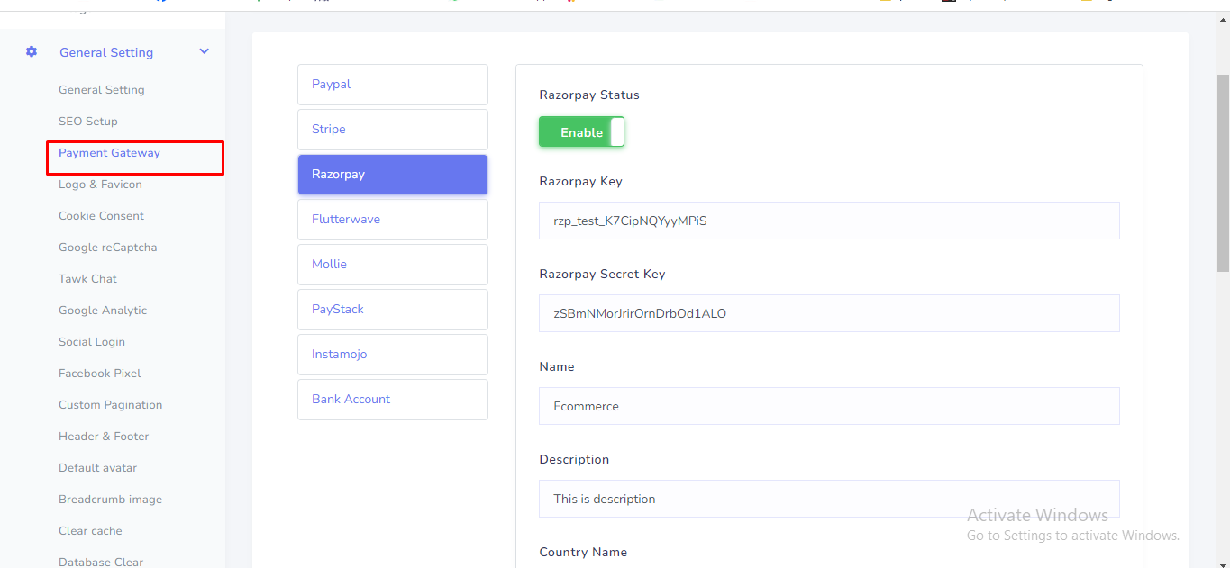Open Google reCaptcha settings
This screenshot has width=1230, height=568.
[107, 248]
